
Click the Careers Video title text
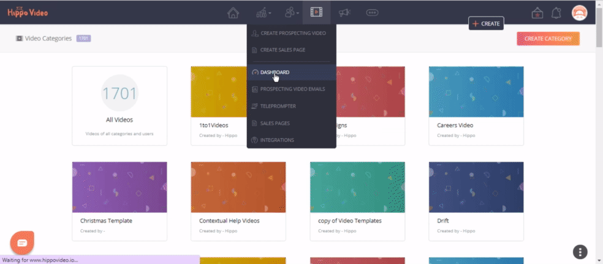click(x=455, y=125)
